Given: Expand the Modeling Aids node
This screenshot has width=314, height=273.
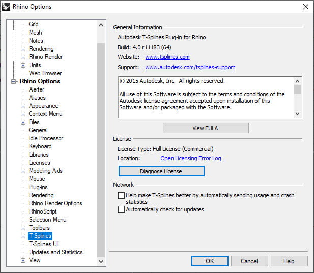Looking at the screenshot, I should point(23,171).
